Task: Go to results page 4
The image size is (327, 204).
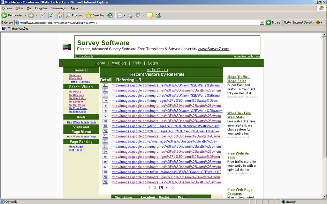Action: click(x=167, y=187)
